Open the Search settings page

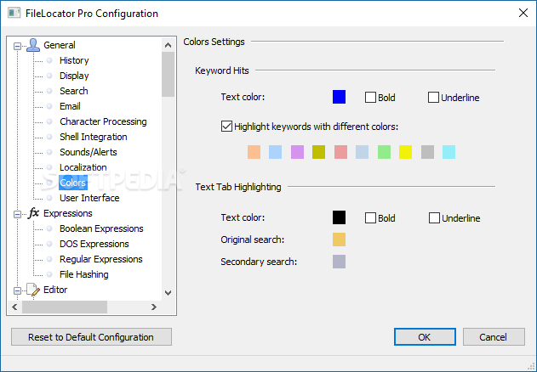74,91
